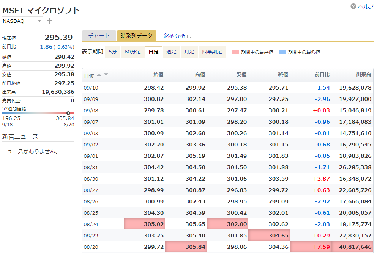Click the 08/23 date cell
This screenshot has height=253, width=377.
[x=91, y=236]
